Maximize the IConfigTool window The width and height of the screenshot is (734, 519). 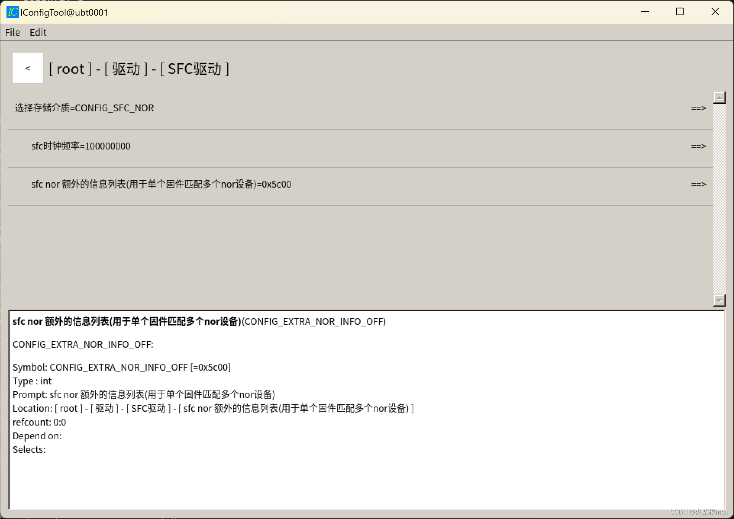(679, 12)
